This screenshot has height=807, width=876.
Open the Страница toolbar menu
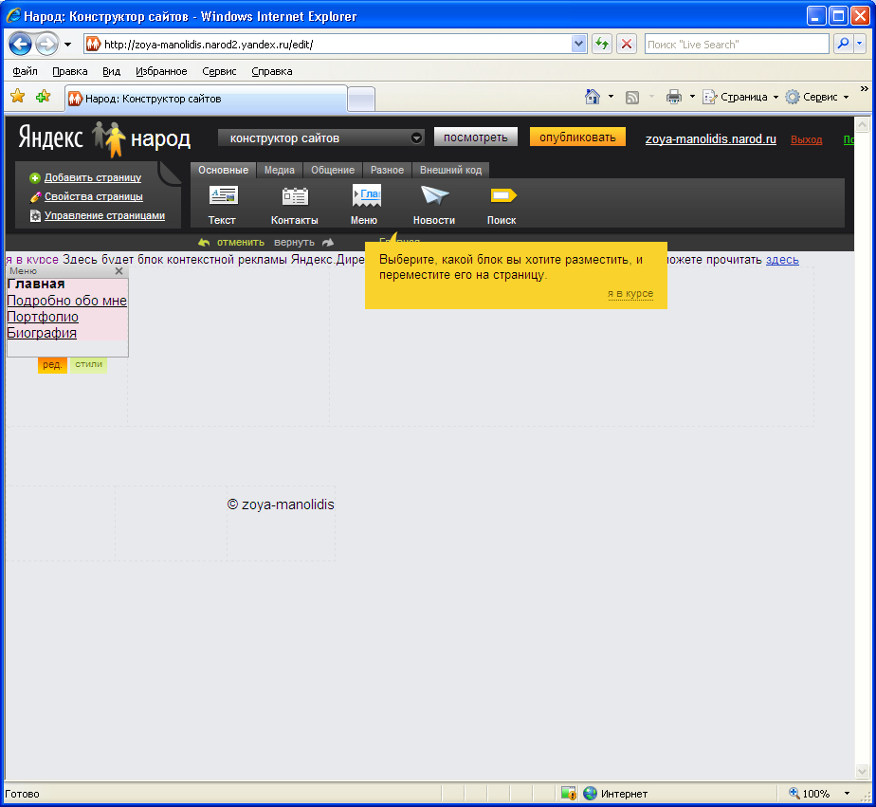pyautogui.click(x=740, y=97)
